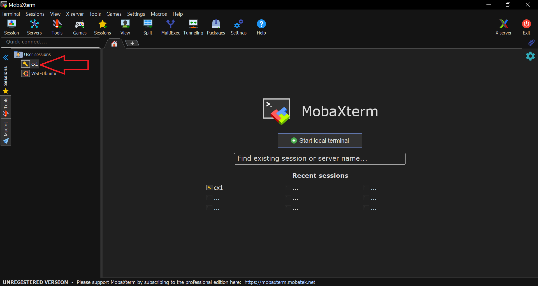Select the Home tab
The height and width of the screenshot is (286, 538).
(114, 43)
